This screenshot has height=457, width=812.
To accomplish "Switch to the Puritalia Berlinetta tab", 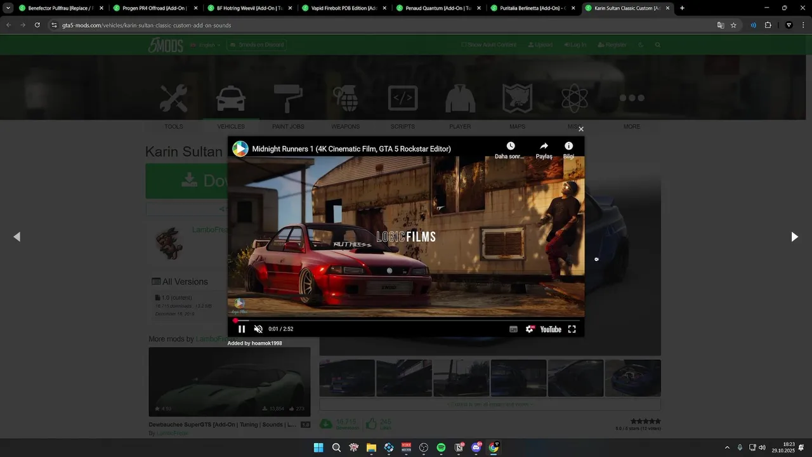I will tap(532, 8).
